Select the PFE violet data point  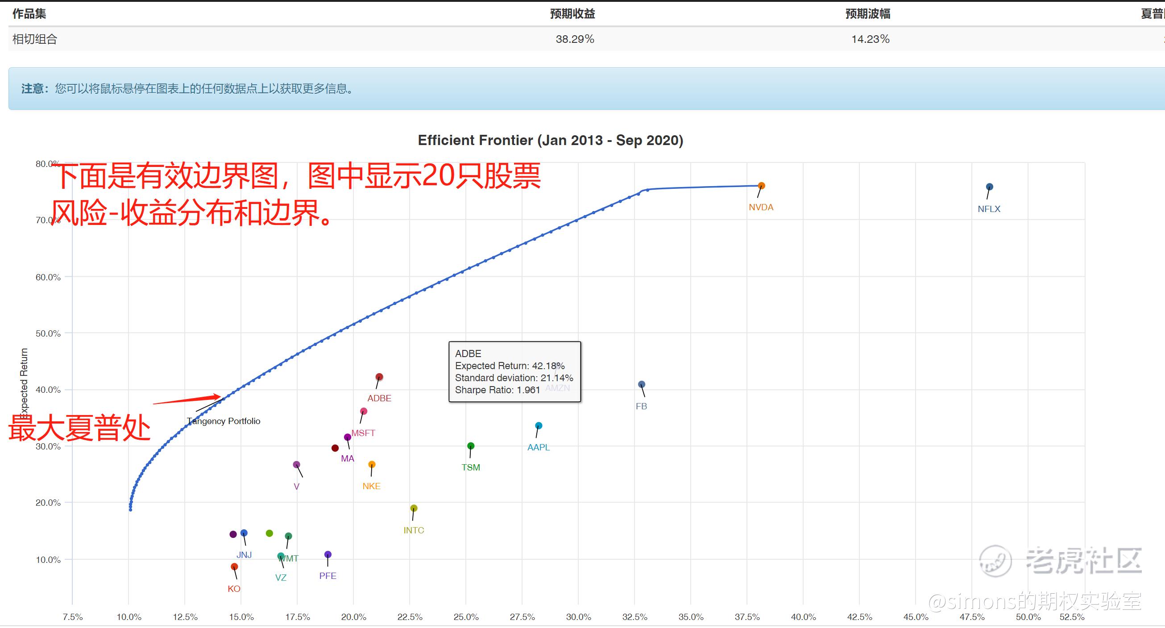(328, 555)
